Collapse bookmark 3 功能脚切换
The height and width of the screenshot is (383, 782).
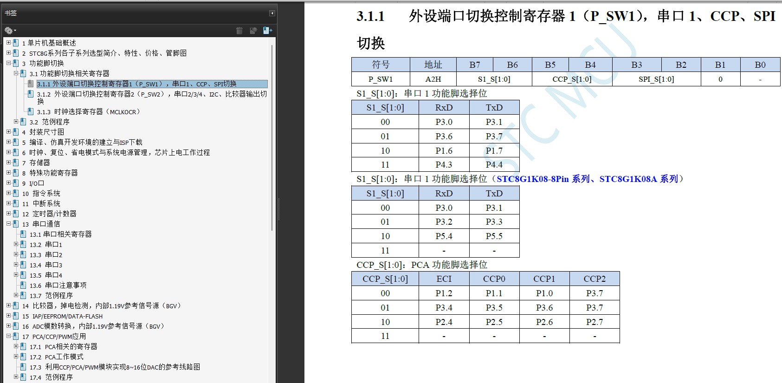[x=8, y=63]
